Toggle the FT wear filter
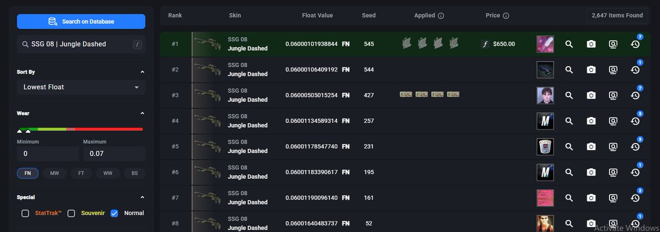This screenshot has height=232, width=660. pyautogui.click(x=81, y=173)
